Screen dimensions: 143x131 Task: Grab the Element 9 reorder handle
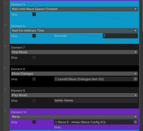pos(5,89)
